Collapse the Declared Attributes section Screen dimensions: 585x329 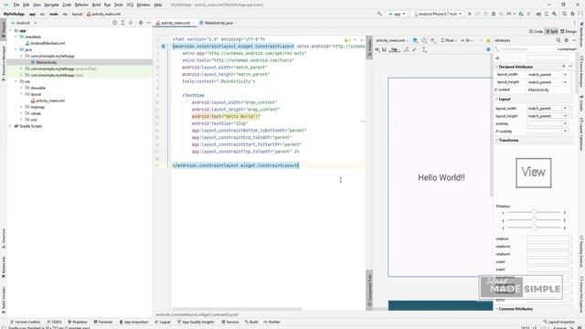pyautogui.click(x=497, y=67)
